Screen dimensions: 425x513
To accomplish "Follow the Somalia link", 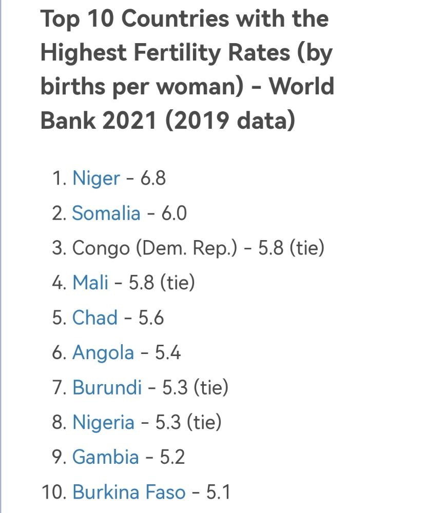I will coord(106,213).
